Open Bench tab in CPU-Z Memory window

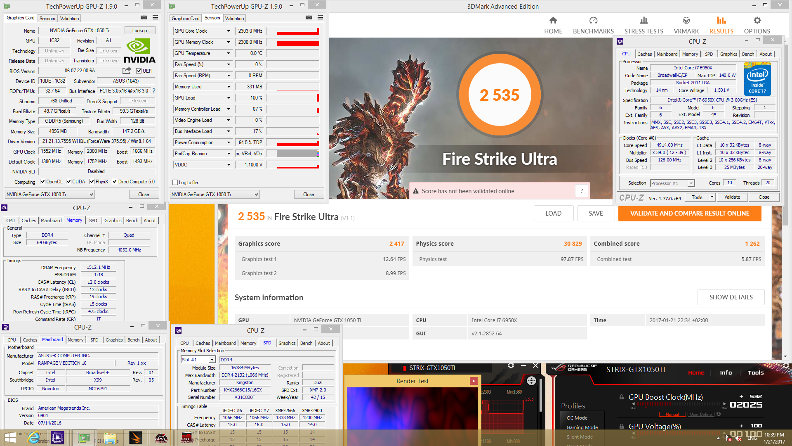pyautogui.click(x=132, y=221)
